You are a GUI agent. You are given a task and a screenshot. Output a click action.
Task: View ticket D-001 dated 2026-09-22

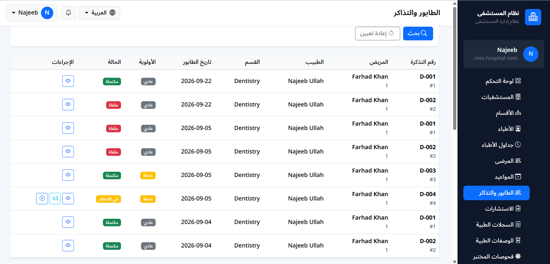tap(68, 81)
